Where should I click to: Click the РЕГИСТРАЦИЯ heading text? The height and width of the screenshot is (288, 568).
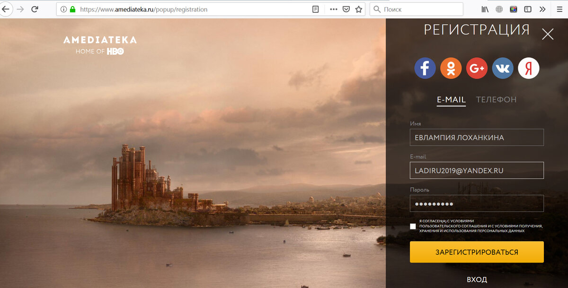477,30
